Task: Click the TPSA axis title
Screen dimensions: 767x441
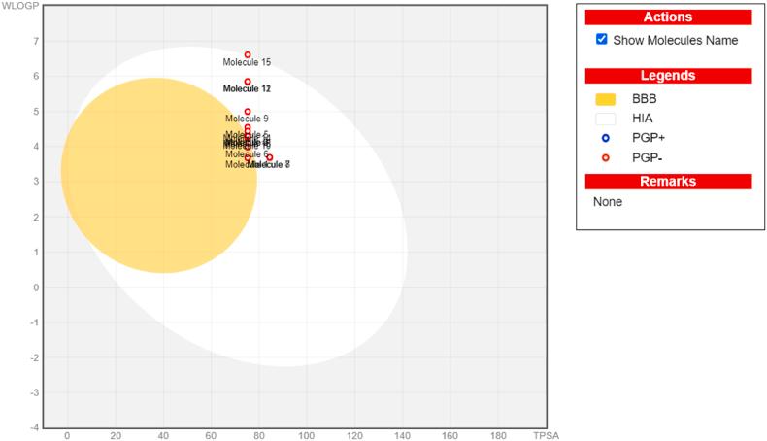Action: (x=546, y=434)
